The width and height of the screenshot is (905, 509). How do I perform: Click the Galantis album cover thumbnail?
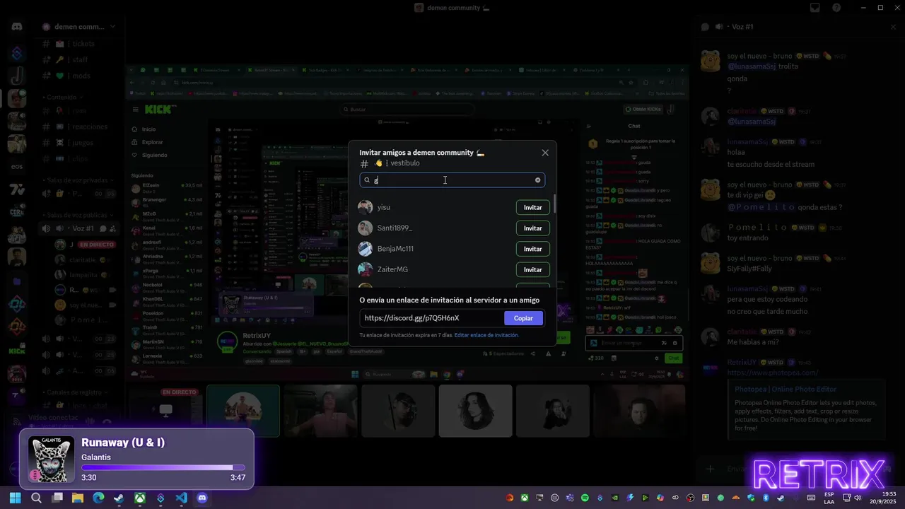coord(51,459)
